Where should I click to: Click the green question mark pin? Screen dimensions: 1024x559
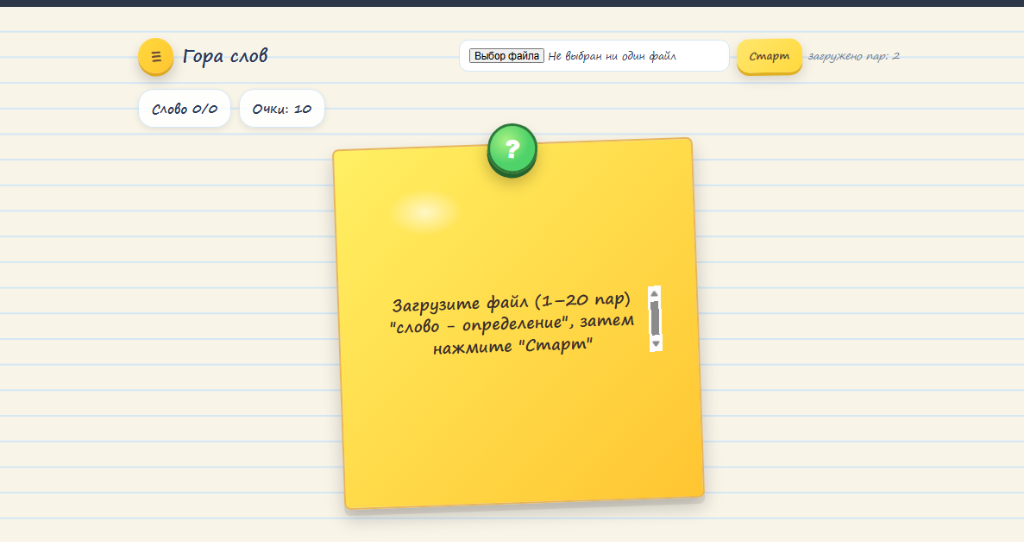point(512,149)
